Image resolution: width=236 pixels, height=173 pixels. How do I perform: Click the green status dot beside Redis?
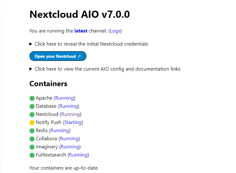coord(32,131)
